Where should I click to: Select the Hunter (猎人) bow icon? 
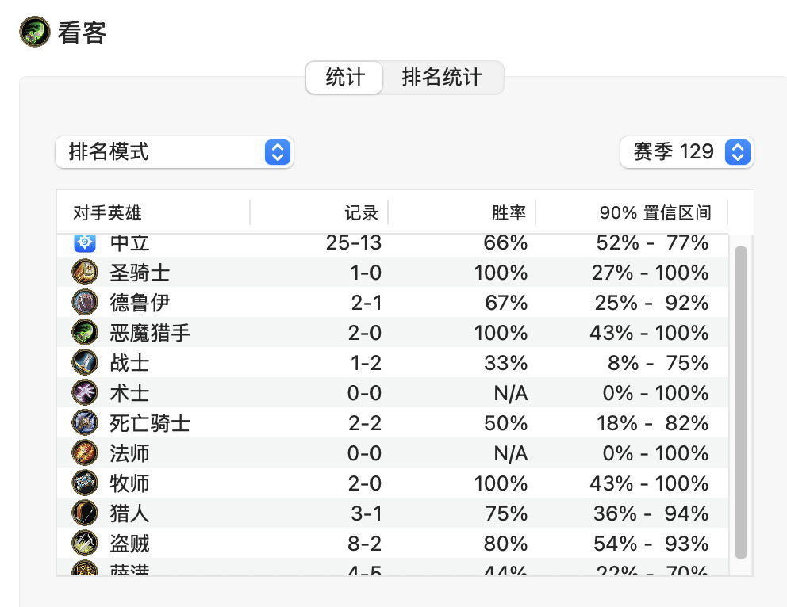[x=85, y=513]
